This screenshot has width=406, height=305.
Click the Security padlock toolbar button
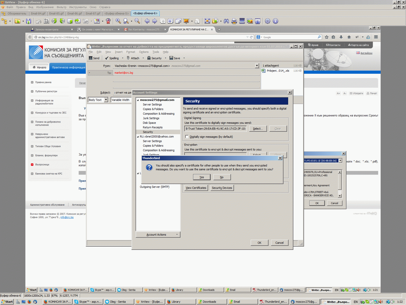[154, 58]
